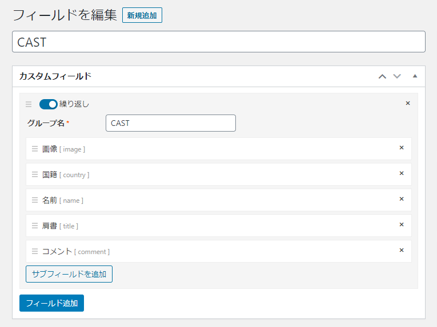
Task: Remove the 画像 [image] subfield
Action: click(x=401, y=148)
